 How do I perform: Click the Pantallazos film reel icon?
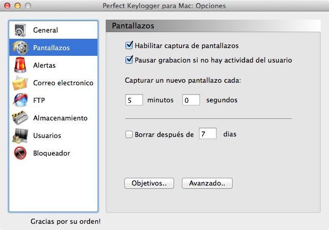point(20,48)
